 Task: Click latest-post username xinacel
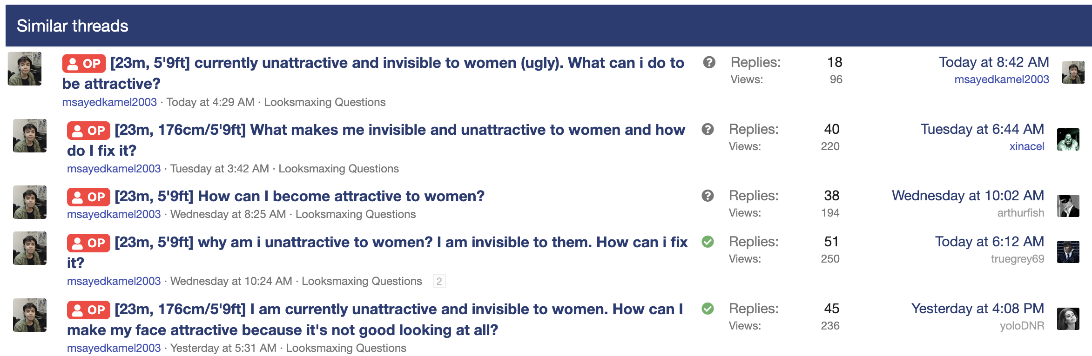[1026, 146]
